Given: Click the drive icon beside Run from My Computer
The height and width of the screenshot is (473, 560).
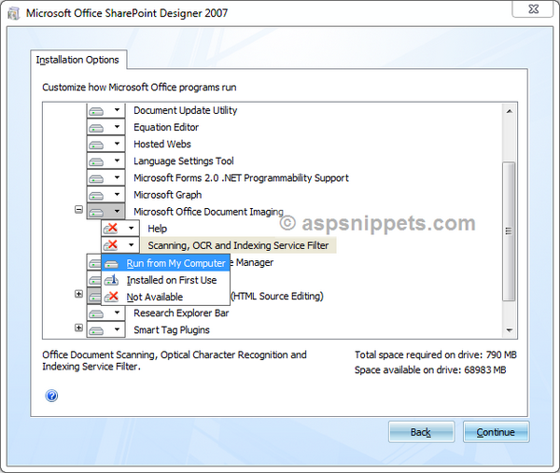Looking at the screenshot, I should click(x=111, y=264).
